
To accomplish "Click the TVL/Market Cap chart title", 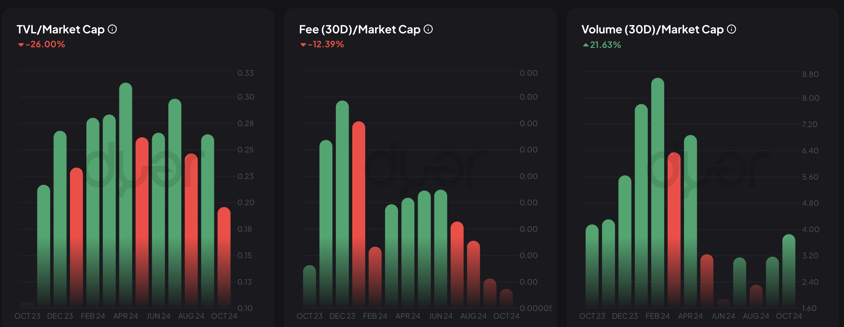I will (x=61, y=29).
